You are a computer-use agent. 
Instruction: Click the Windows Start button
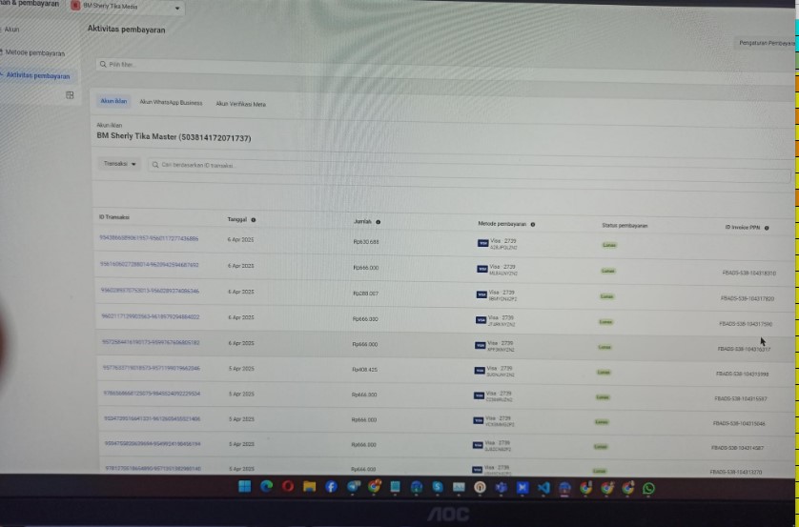245,487
